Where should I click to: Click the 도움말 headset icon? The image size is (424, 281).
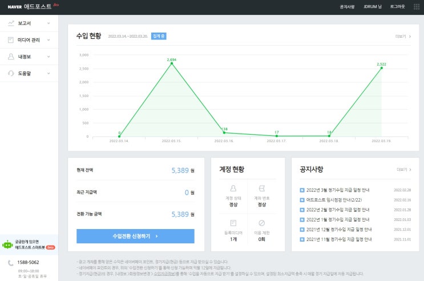click(x=11, y=73)
